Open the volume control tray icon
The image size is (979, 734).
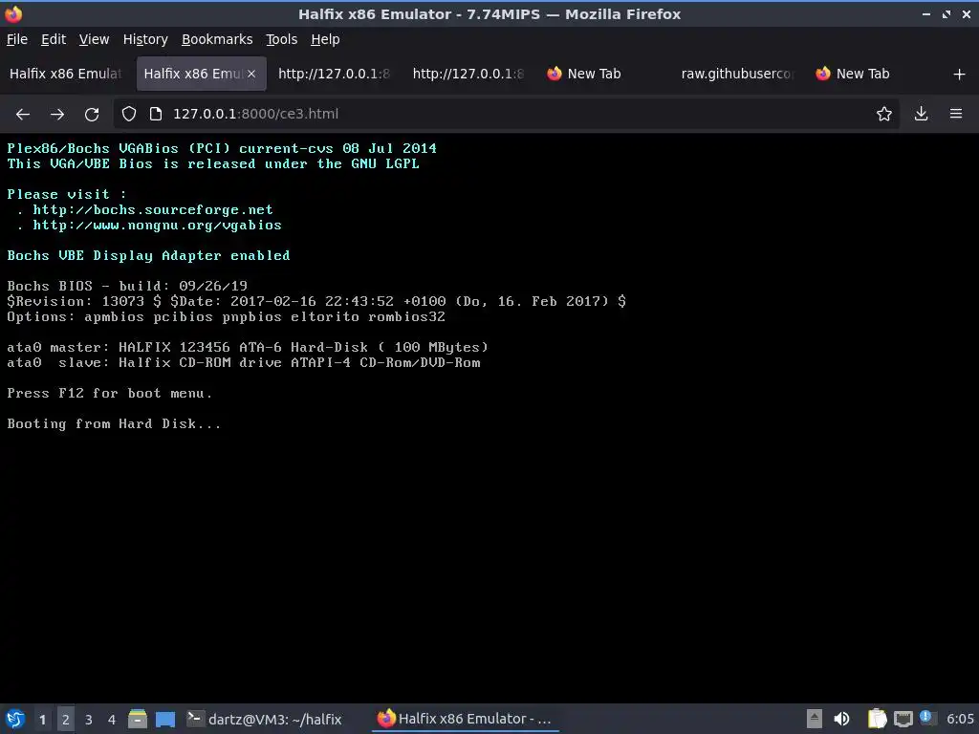[x=841, y=719]
